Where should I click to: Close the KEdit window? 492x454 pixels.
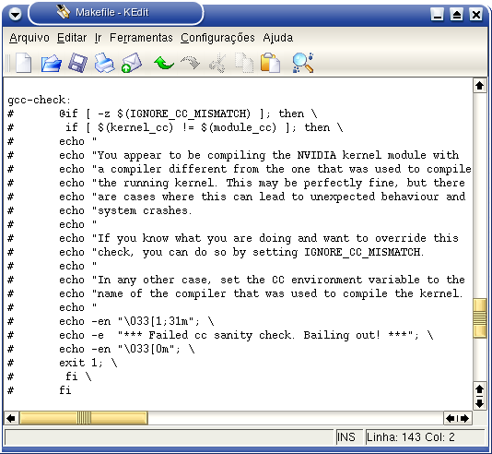coord(475,15)
